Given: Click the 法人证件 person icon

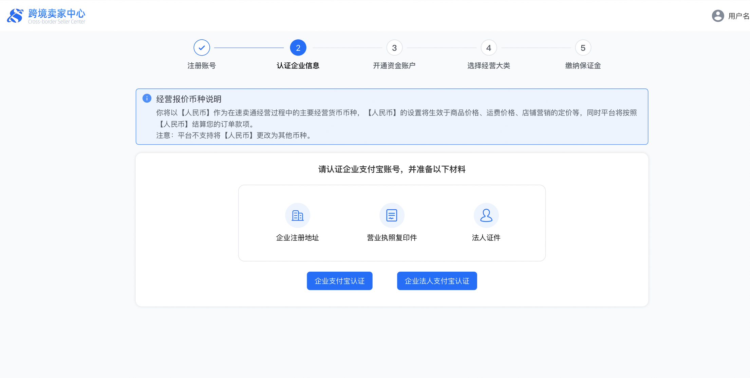Looking at the screenshot, I should (x=486, y=215).
